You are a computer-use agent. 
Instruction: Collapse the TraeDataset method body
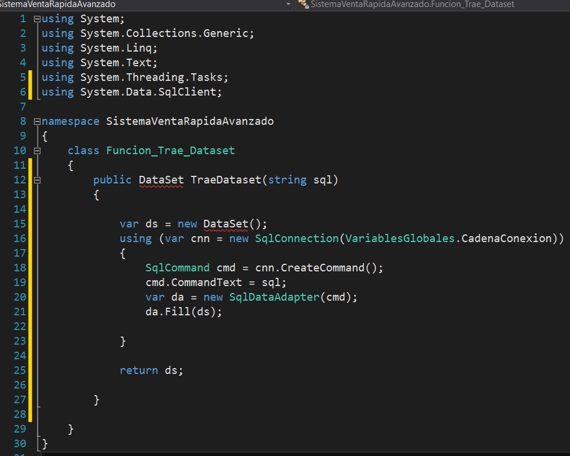pos(36,179)
